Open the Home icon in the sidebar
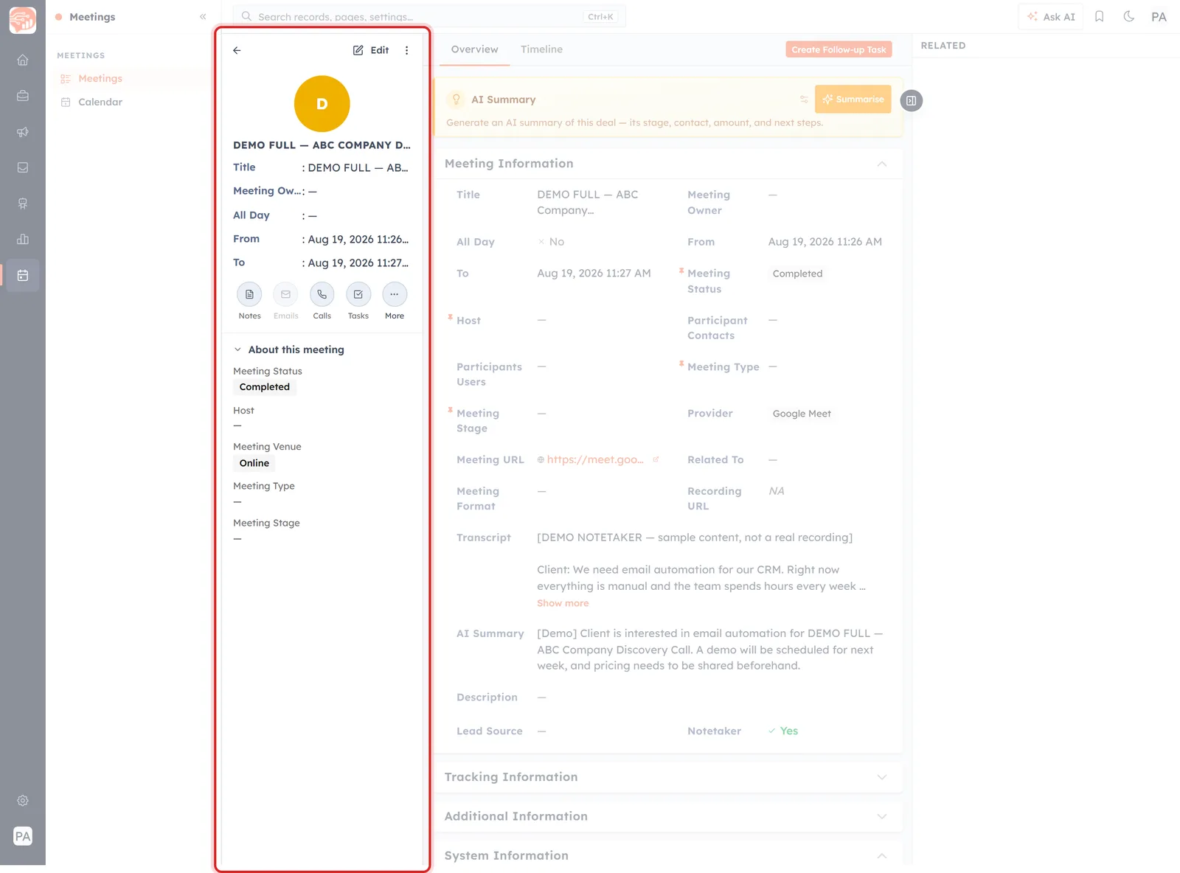1180x873 pixels. [x=23, y=60]
